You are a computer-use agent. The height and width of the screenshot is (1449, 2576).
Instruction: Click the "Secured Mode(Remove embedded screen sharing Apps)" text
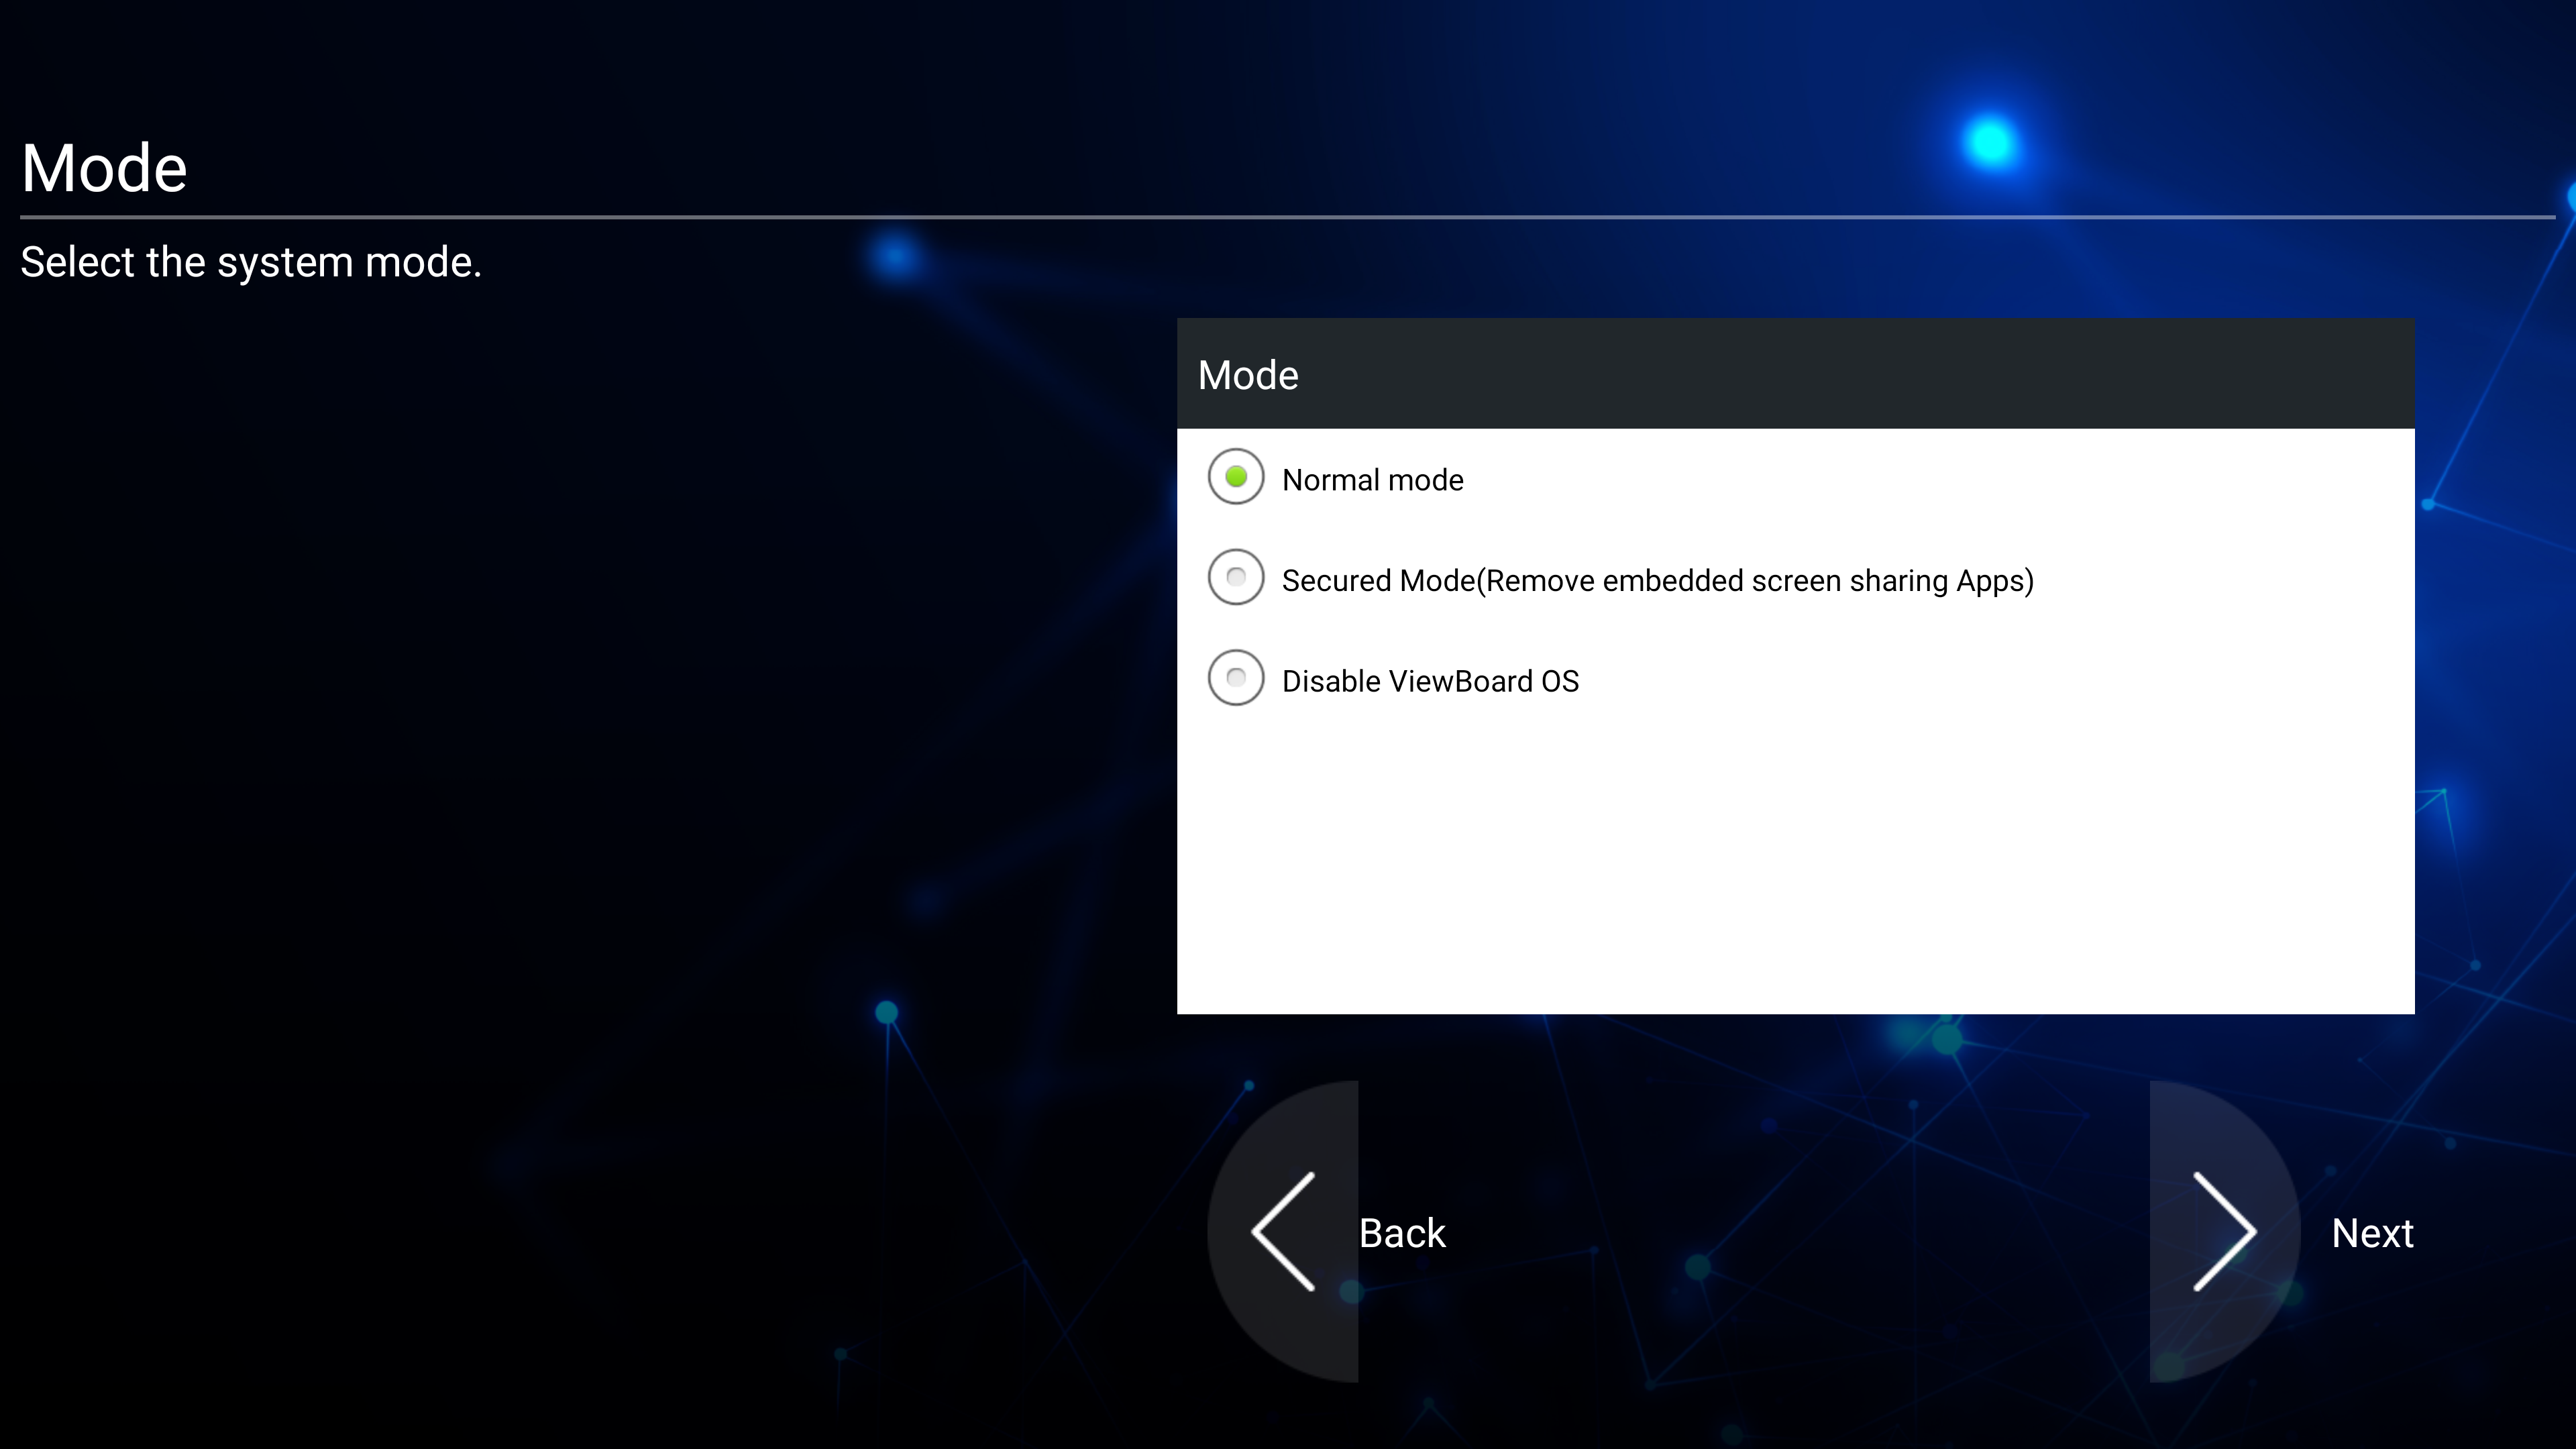click(1657, 581)
